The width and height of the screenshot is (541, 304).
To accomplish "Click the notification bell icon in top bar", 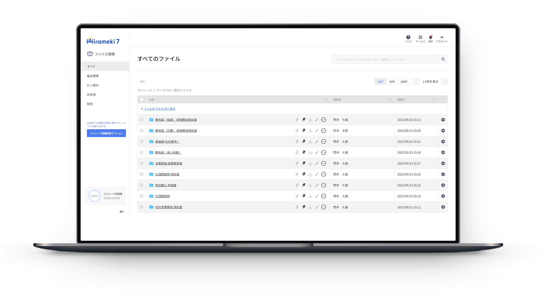I will pos(430,37).
